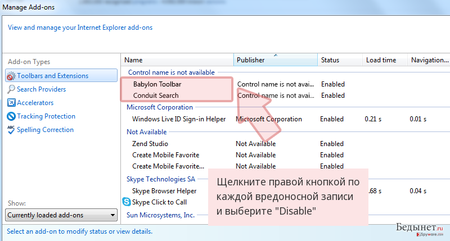Select the Skype Browser Helper add-on
This screenshot has height=241, width=450.
(164, 191)
